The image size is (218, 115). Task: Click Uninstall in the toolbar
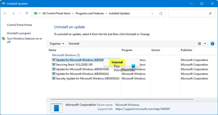[74, 44]
